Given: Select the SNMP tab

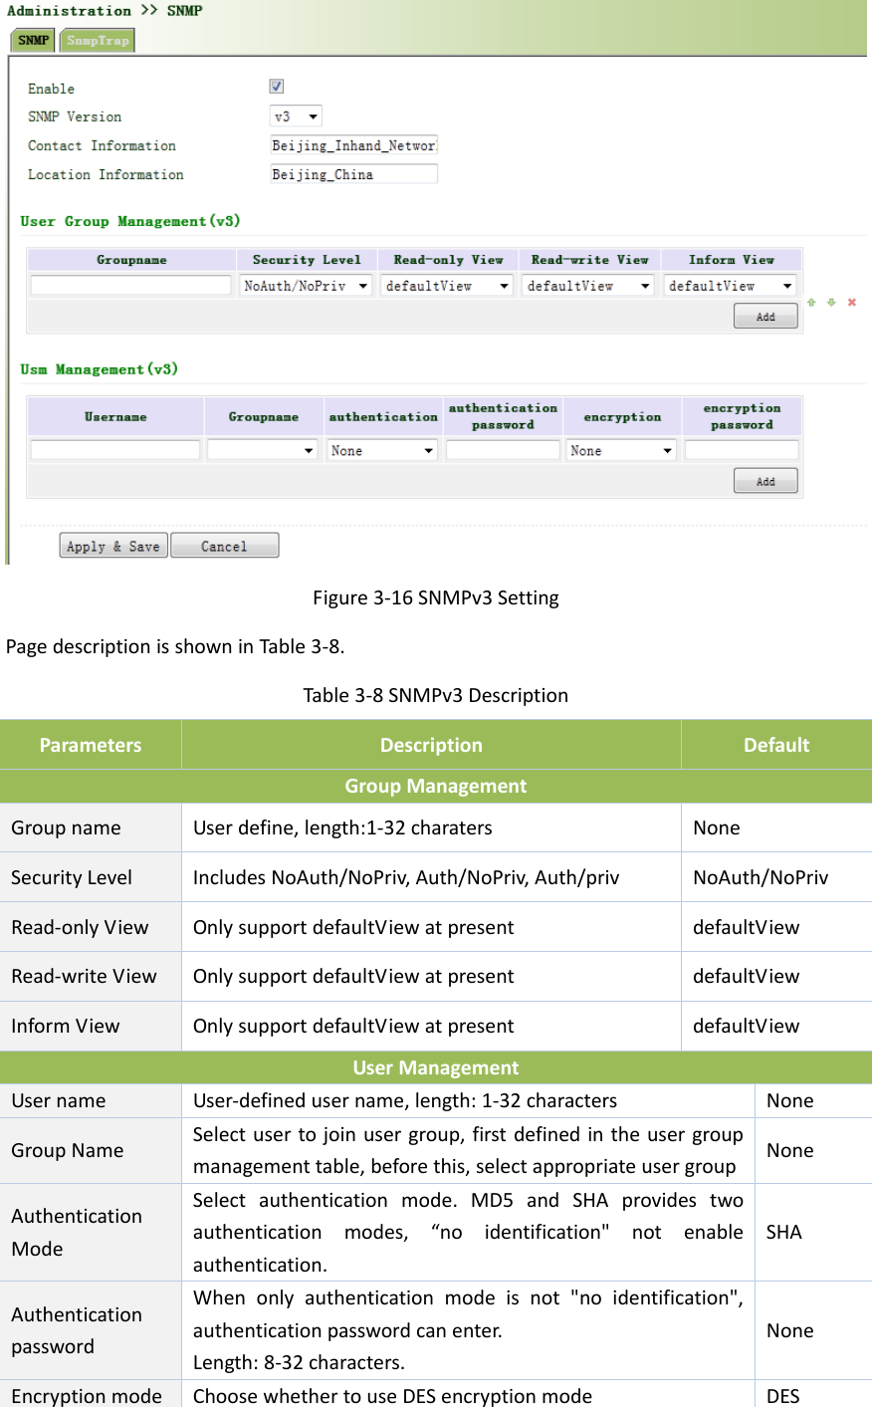Looking at the screenshot, I should click(33, 41).
